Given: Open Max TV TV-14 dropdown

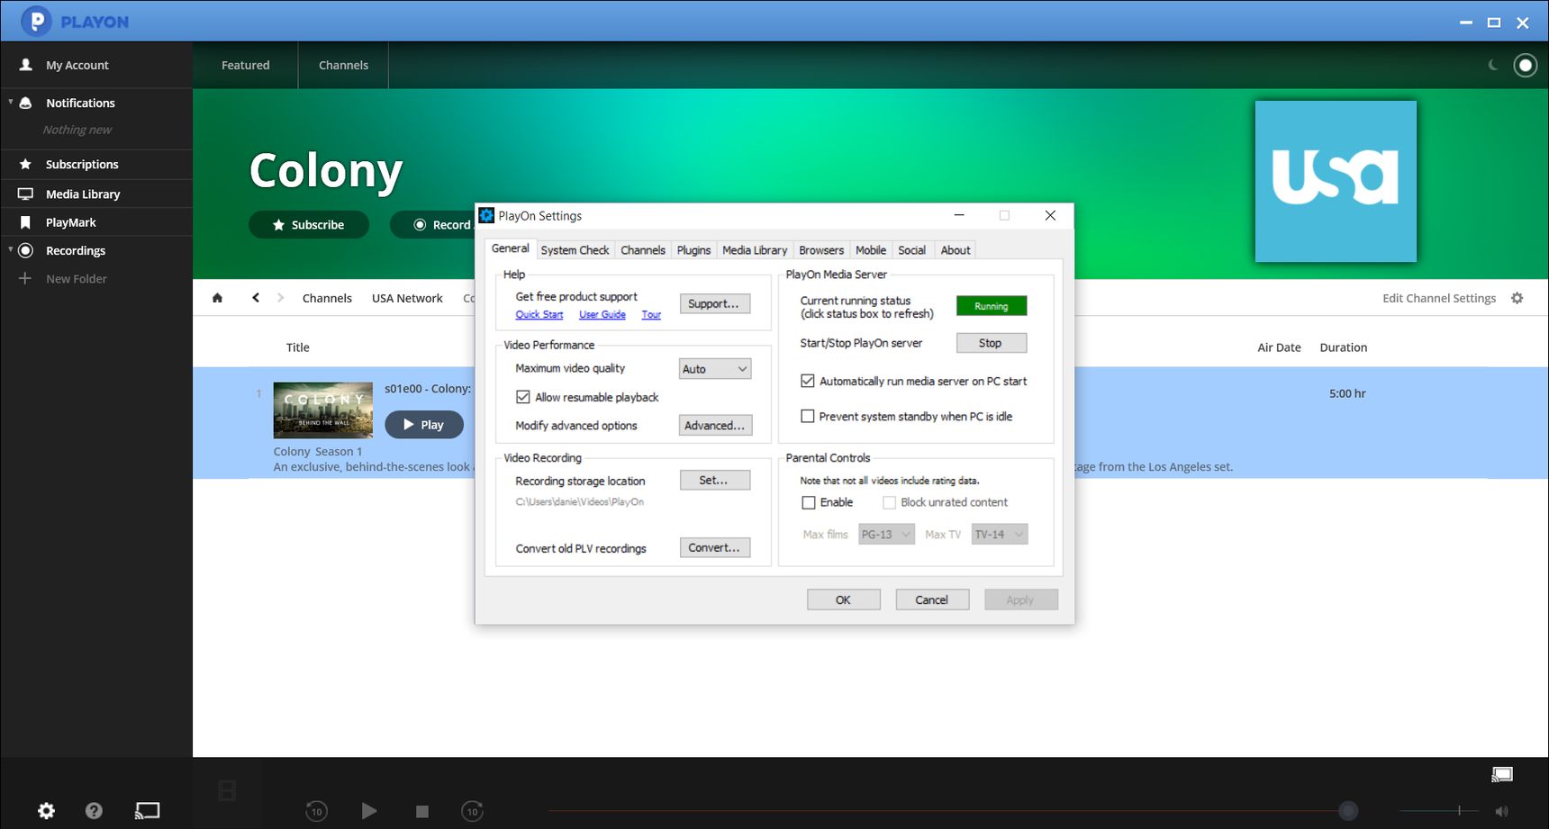Looking at the screenshot, I should tap(1000, 534).
